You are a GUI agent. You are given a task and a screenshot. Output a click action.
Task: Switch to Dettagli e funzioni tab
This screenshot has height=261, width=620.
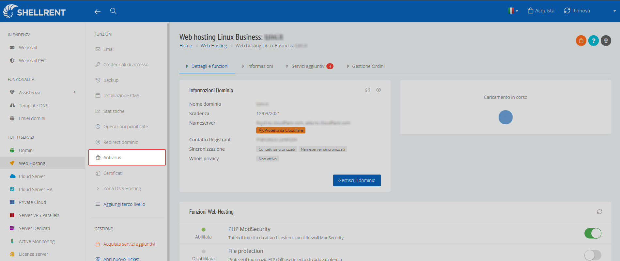pyautogui.click(x=207, y=66)
